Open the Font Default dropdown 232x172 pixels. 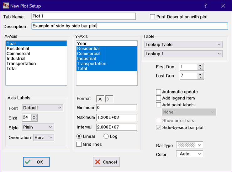click(43, 108)
